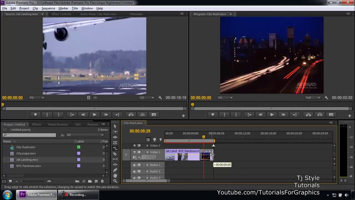The width and height of the screenshot is (355, 200).
Task: Open Source monitor 1/2 resolution dropdown
Action: tap(146, 98)
